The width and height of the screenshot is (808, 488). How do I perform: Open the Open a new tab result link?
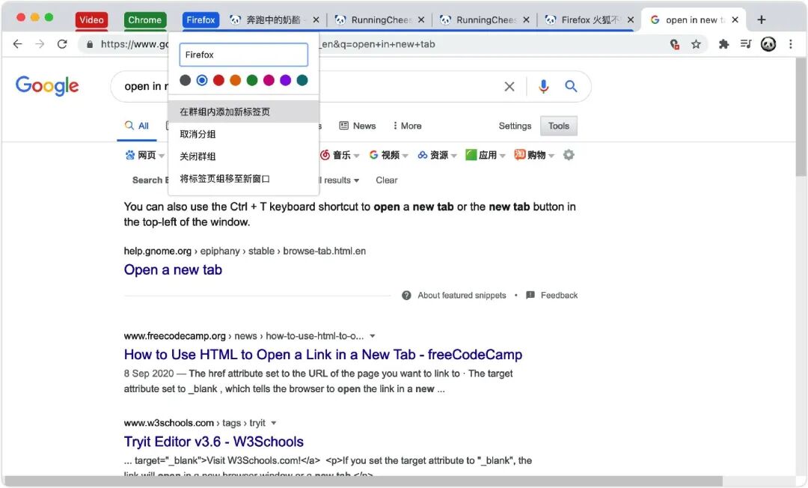coord(173,269)
